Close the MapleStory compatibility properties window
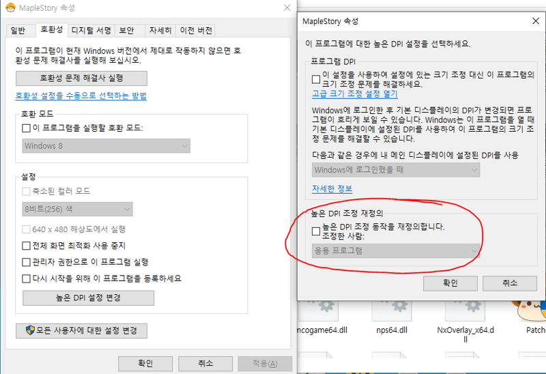Viewport: 546px width, 374px height. (x=287, y=8)
